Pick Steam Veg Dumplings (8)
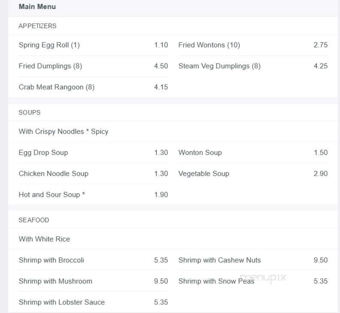The image size is (340, 313). point(219,66)
